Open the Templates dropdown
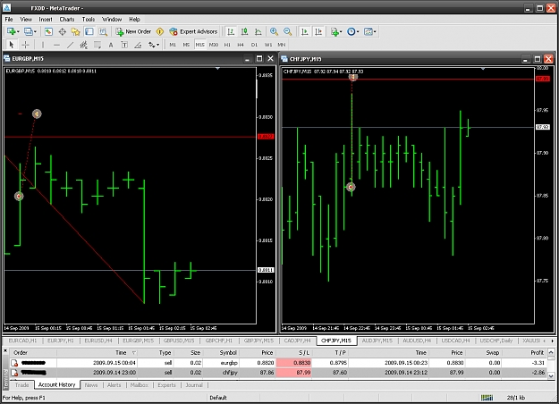Viewport: 559px width, 404px height. click(x=369, y=31)
